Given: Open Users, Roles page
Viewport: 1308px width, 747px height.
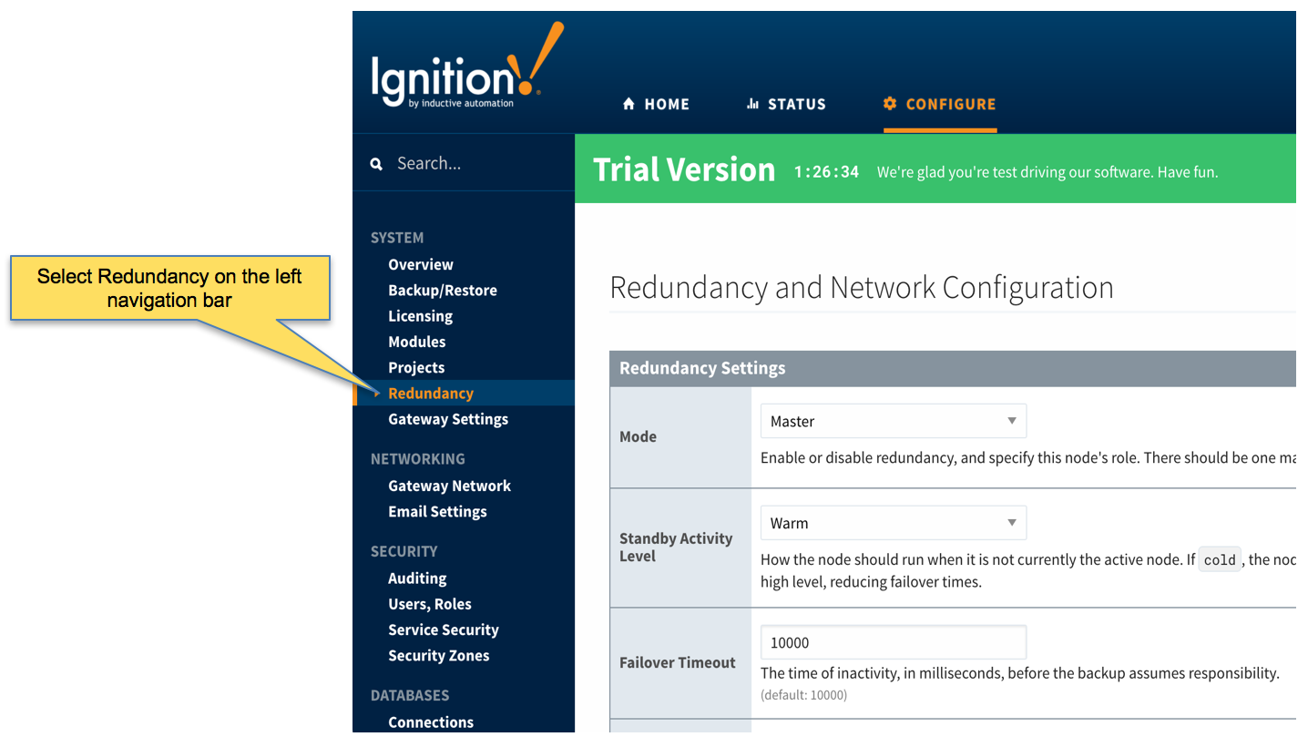Looking at the screenshot, I should point(430,604).
